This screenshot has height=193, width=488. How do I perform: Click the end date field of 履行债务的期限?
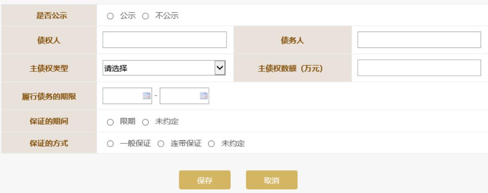pyautogui.click(x=179, y=96)
